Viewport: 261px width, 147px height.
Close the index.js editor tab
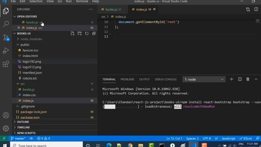click(x=154, y=9)
